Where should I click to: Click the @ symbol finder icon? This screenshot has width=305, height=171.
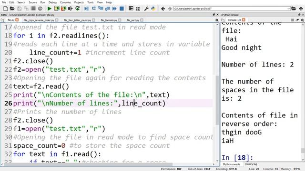pos(40,9)
